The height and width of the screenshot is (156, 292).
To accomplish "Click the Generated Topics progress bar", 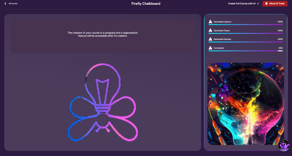I will pos(246,33).
